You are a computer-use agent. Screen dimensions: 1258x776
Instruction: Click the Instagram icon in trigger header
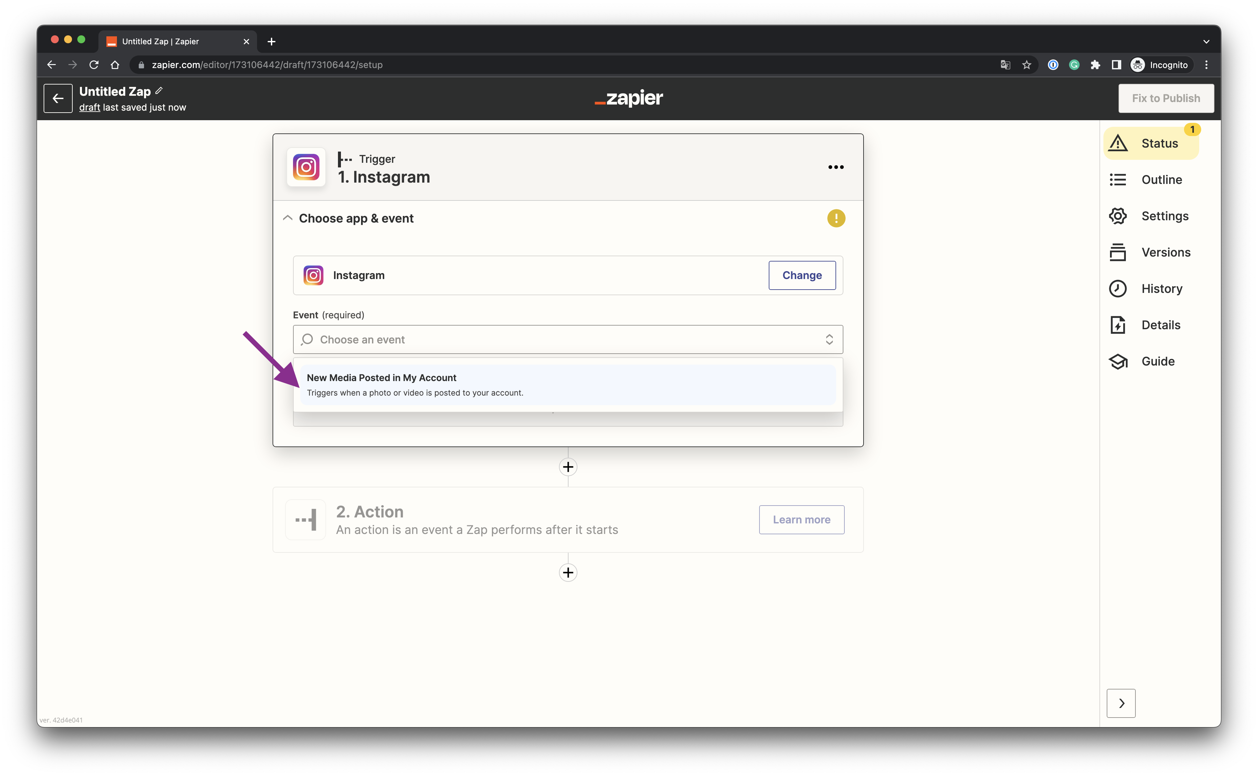tap(306, 167)
